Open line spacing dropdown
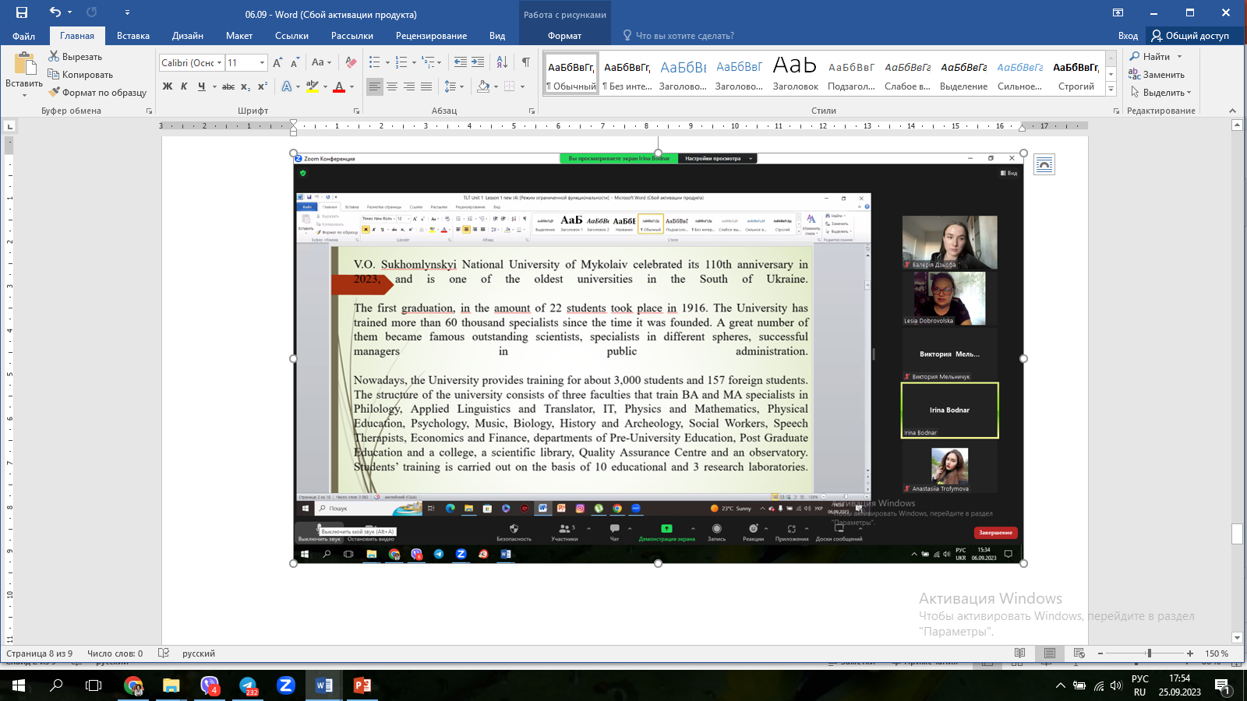 [454, 86]
